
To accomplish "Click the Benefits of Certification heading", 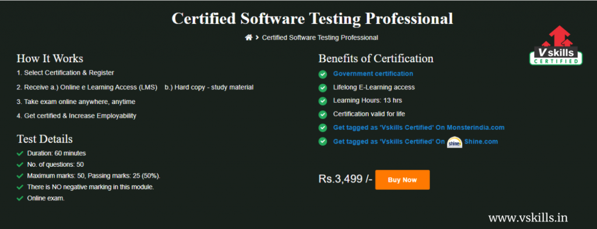I will pyautogui.click(x=376, y=59).
